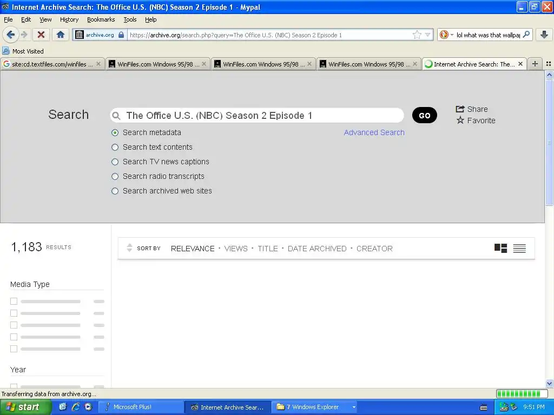Viewport: 554px width, 415px height.
Task: Click the browser search box text field
Action: click(487, 35)
